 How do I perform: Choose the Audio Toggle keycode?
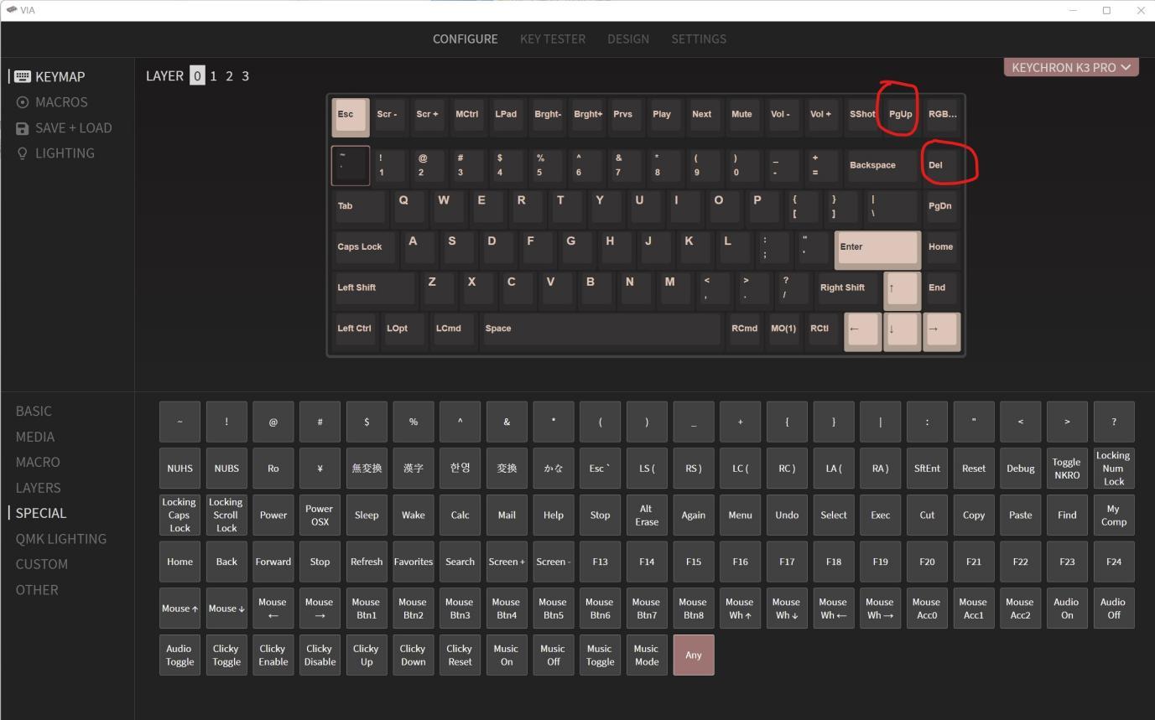point(179,655)
